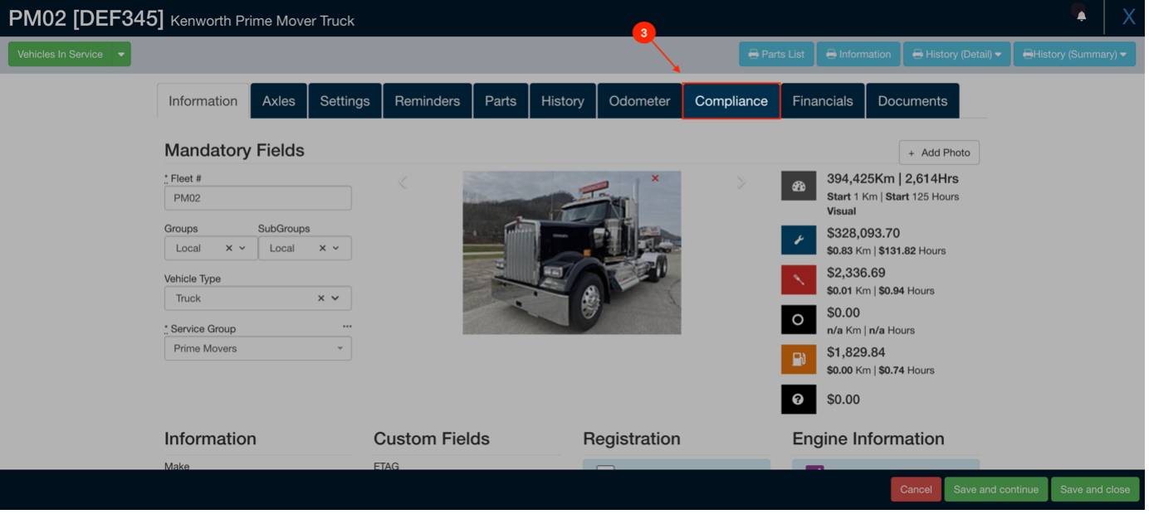1149x514 pixels.
Task: Click the black tyre cost icon
Action: tap(798, 320)
